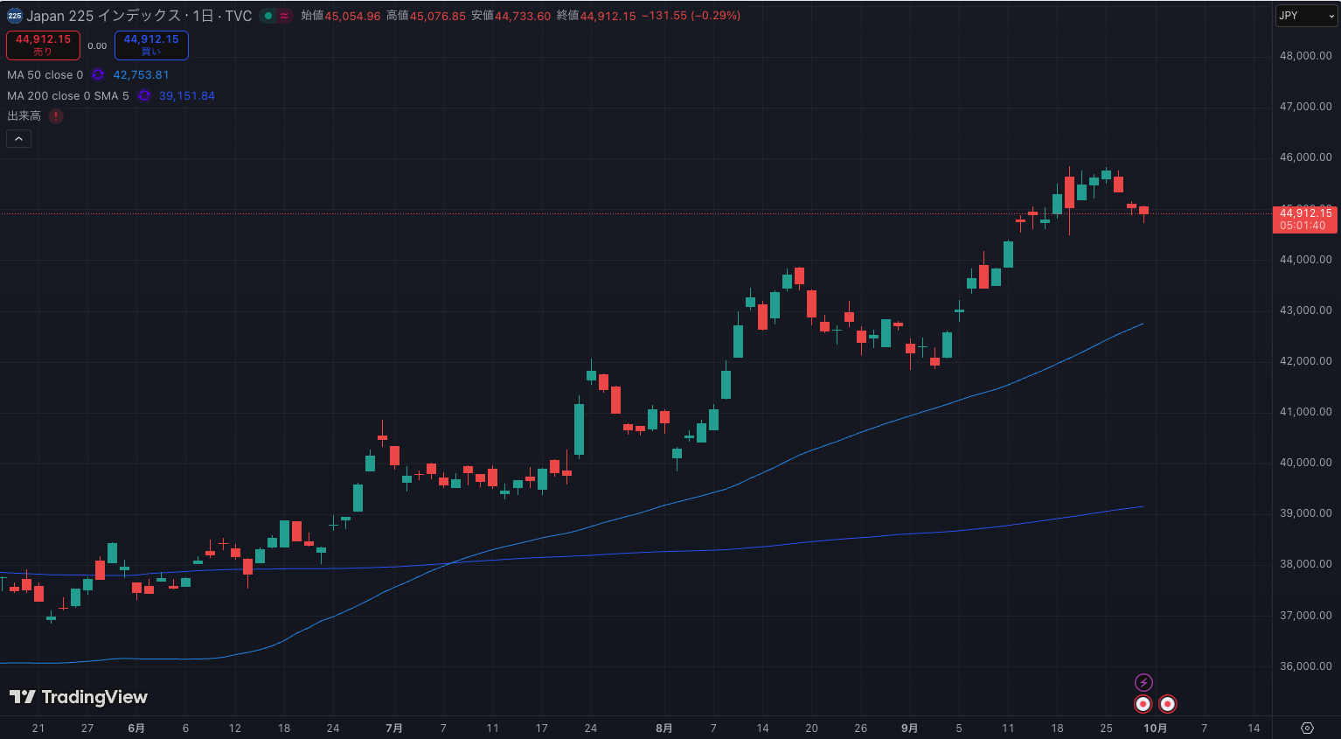Click the Japan 225 symbol logo icon
This screenshot has height=739, width=1341.
(x=15, y=16)
